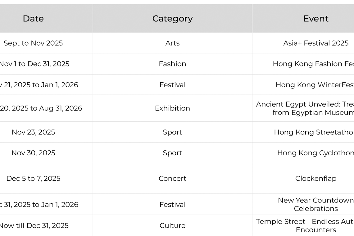Viewport: 354px width, 236px height.
Task: Select Ancient Egypt Unveiled event cell
Action: pos(305,108)
